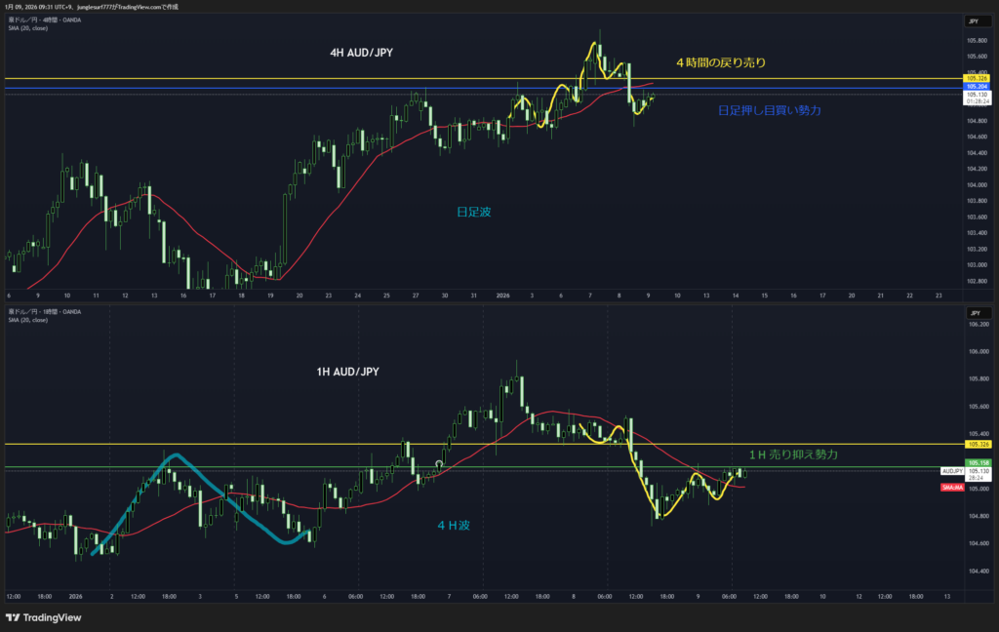The width and height of the screenshot is (999, 632).
Task: Click the TradingView logo at bottom left
Action: point(44,617)
